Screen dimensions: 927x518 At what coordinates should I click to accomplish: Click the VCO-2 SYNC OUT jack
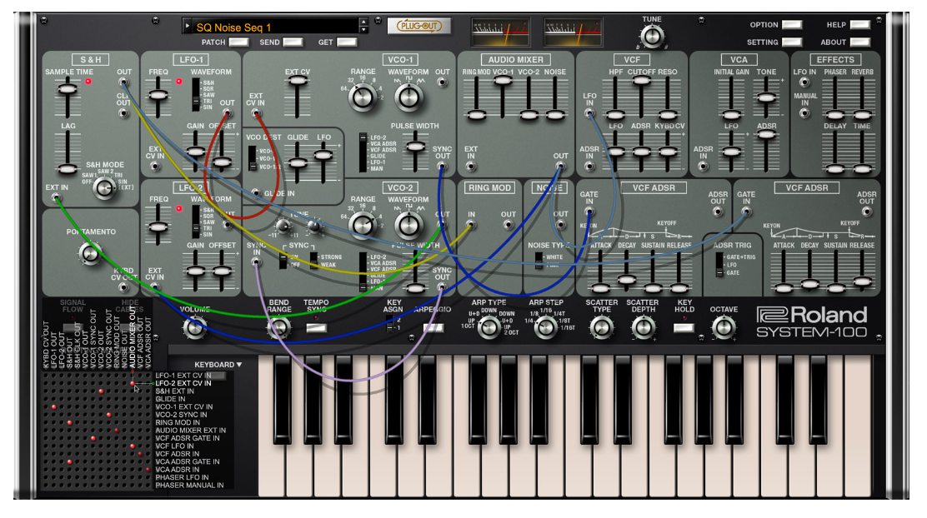(442, 287)
